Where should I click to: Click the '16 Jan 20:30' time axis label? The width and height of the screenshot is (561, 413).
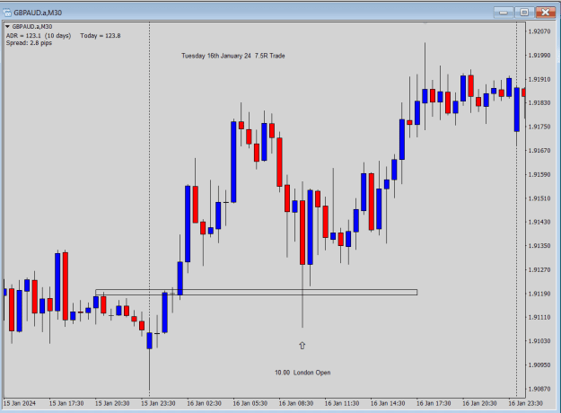coord(479,403)
